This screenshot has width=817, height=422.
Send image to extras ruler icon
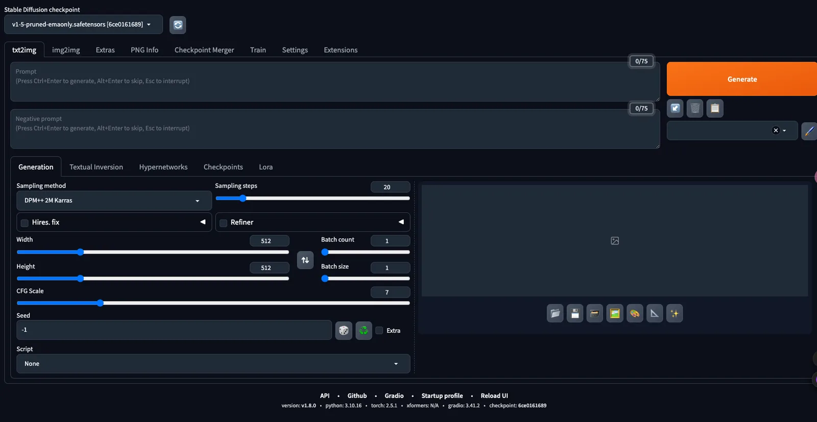coord(655,313)
